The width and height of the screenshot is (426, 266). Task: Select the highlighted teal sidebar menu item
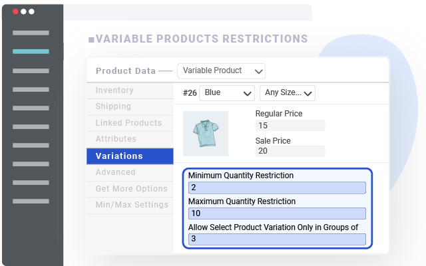pyautogui.click(x=31, y=51)
